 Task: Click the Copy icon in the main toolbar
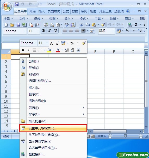coord(88,25)
